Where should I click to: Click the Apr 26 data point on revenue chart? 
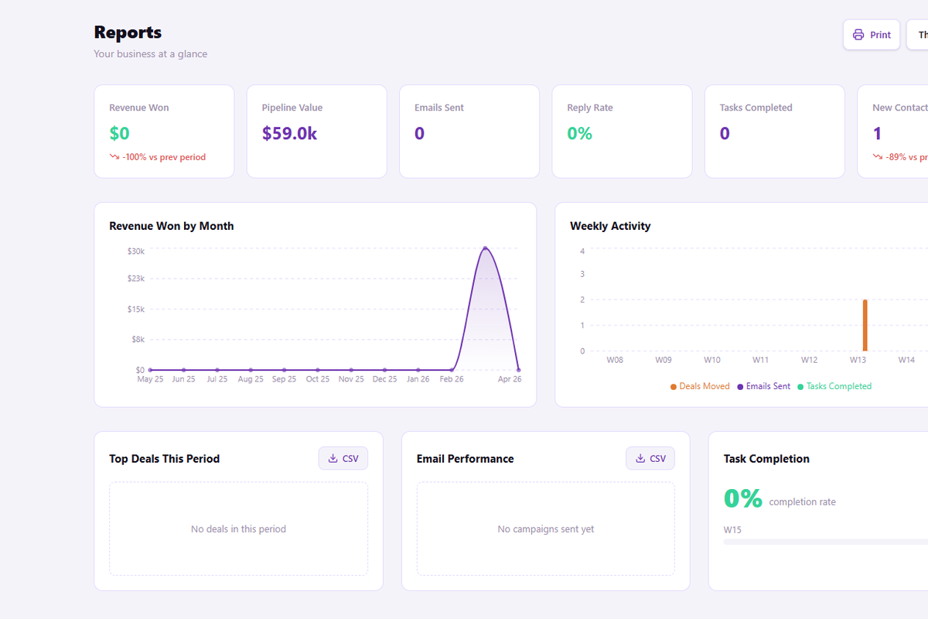click(518, 370)
